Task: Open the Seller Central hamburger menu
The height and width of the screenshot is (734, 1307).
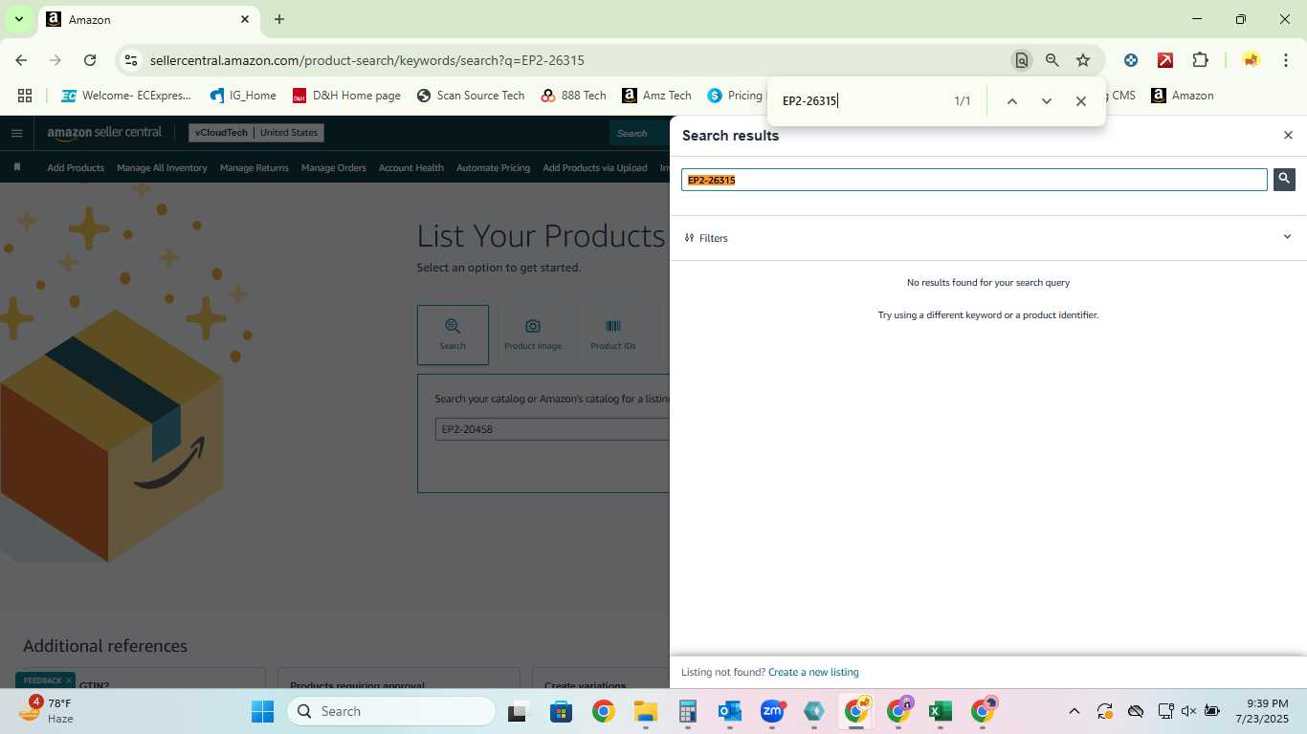Action: [16, 133]
